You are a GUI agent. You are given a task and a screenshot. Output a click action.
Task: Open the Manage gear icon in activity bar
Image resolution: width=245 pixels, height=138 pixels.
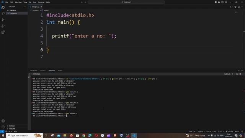[x=3, y=127]
